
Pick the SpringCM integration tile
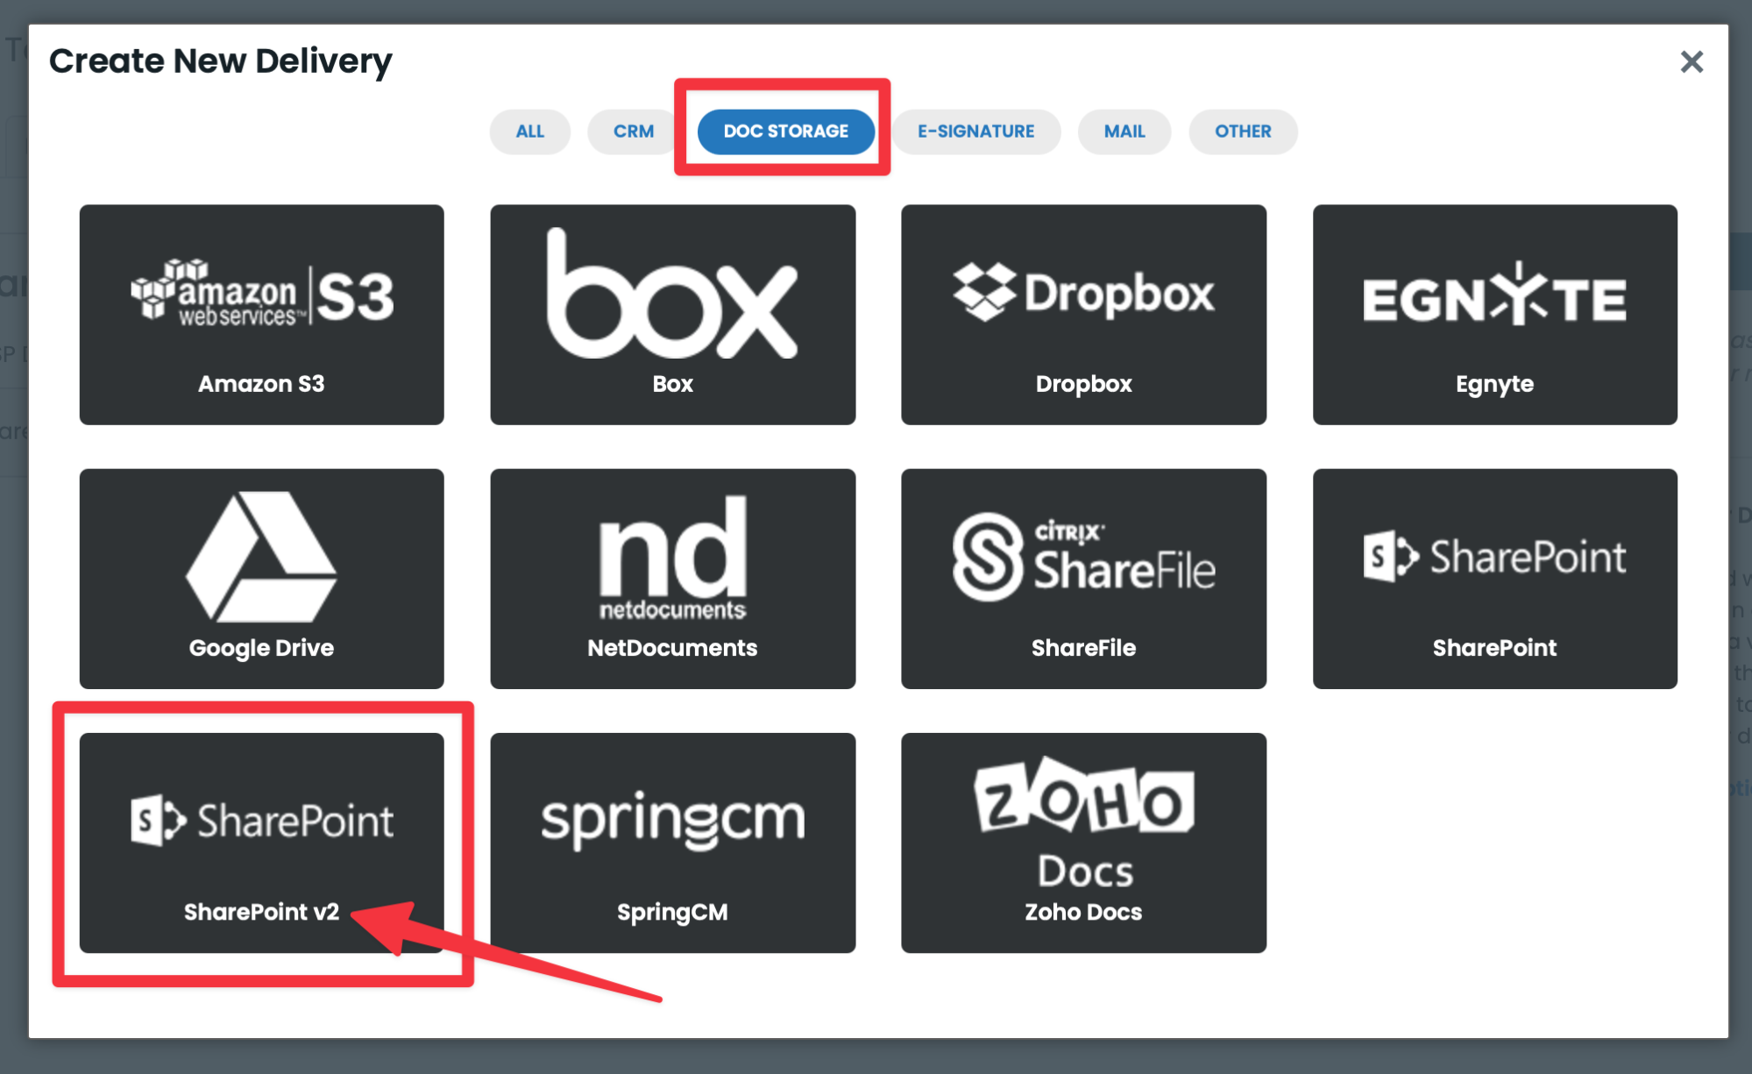click(x=672, y=842)
